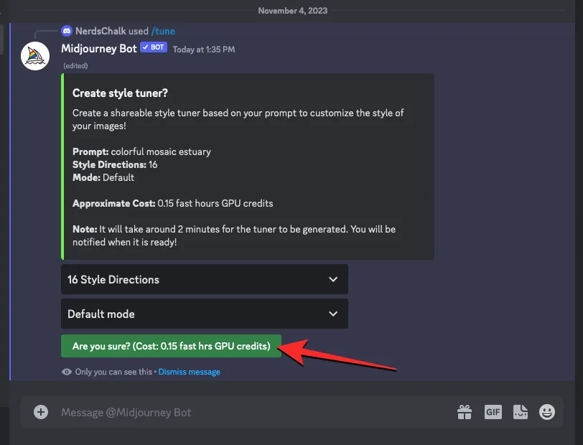Click the November 4, 2023 date divider text
This screenshot has width=583, height=445.
point(293,11)
